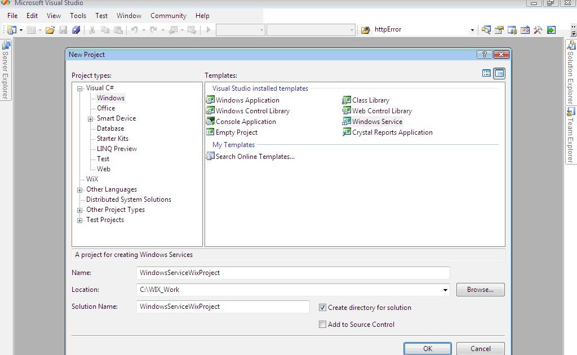Click the Open File toolbar icon

point(49,29)
